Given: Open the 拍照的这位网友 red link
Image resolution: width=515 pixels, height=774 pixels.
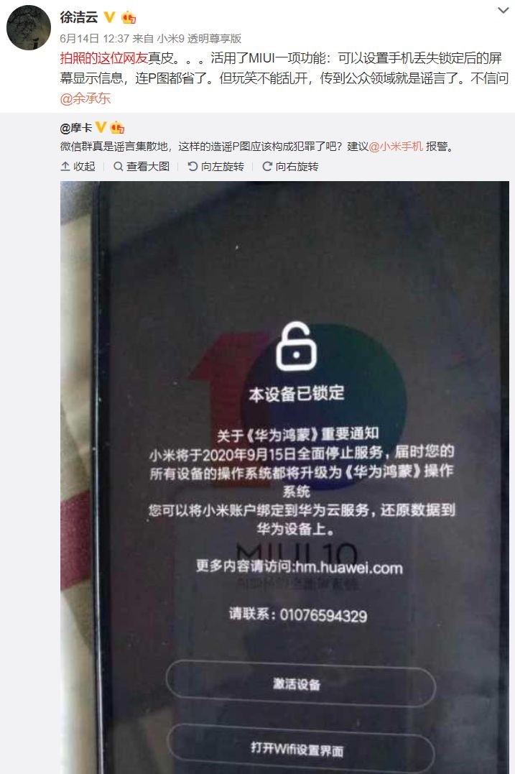Looking at the screenshot, I should tap(104, 58).
